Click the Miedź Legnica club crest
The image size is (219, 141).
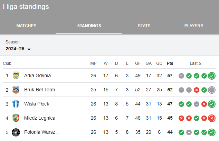[16, 118]
